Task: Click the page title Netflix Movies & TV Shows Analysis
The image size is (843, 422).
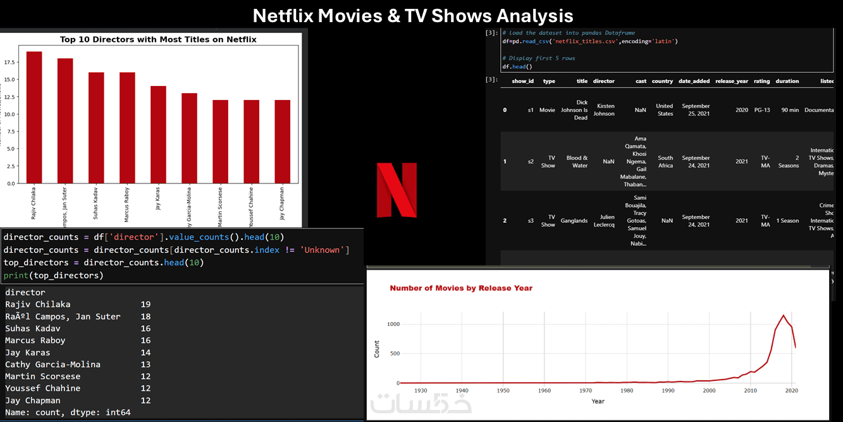Action: 413,15
